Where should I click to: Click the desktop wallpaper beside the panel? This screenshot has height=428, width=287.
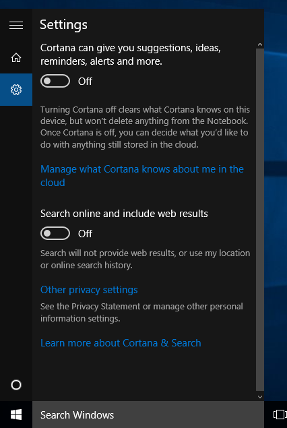click(x=276, y=191)
